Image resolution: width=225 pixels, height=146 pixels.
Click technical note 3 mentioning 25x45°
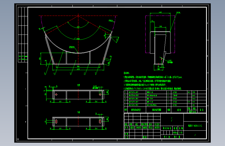pyautogui.click(x=145, y=85)
